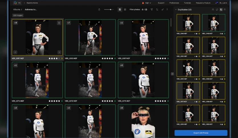
Task: Click the filter funnel icon in toolbar
Action: 151,9
